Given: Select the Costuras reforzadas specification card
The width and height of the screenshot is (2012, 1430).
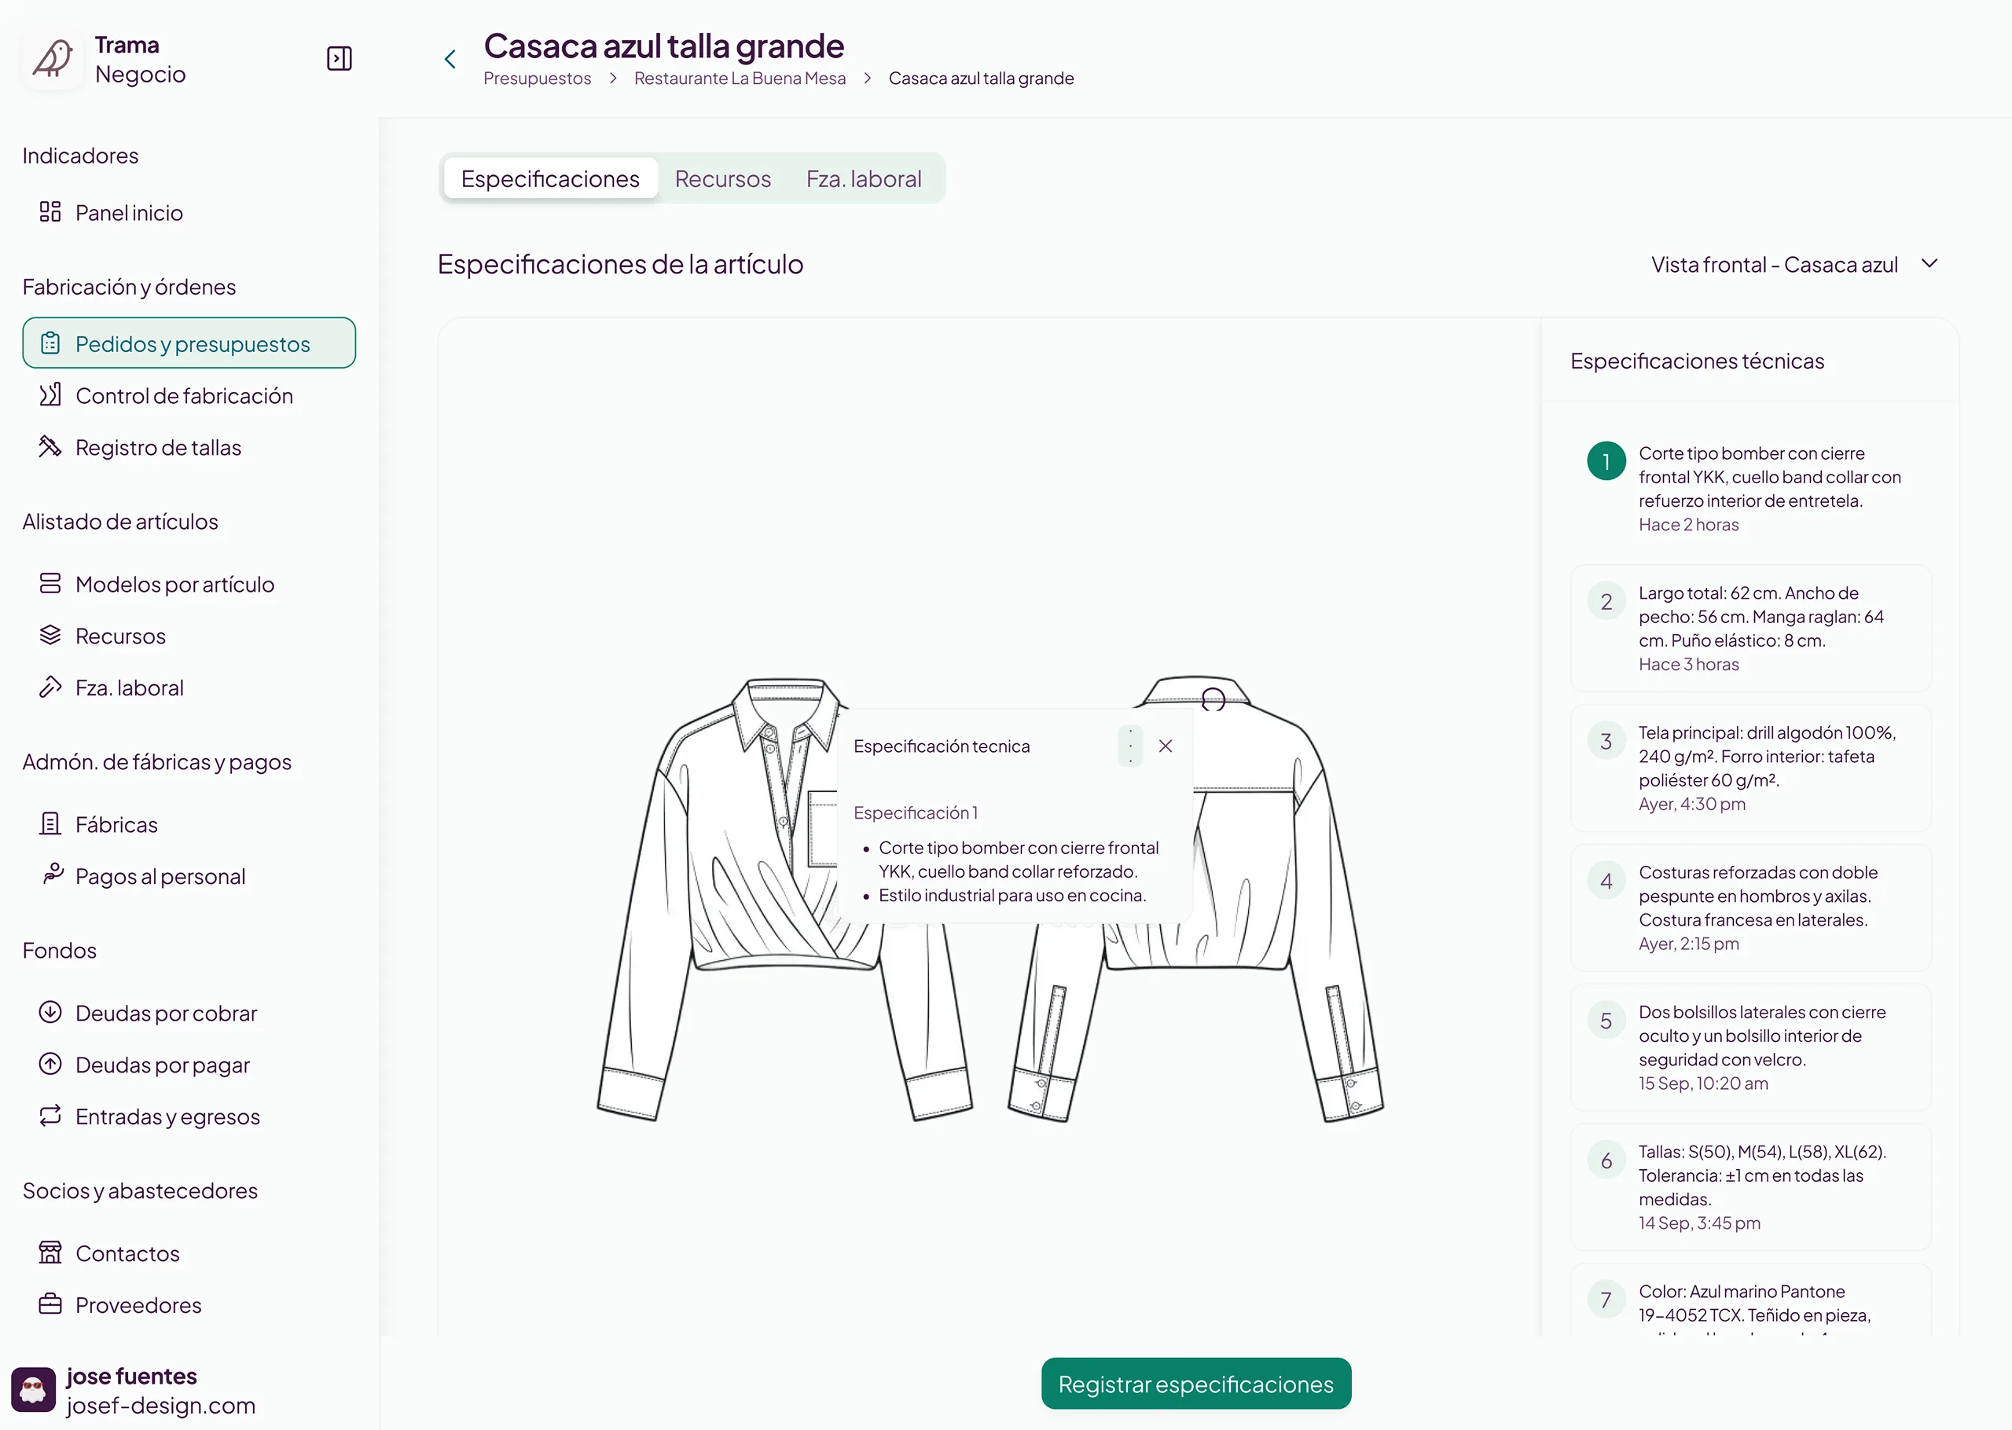Looking at the screenshot, I should tap(1750, 907).
